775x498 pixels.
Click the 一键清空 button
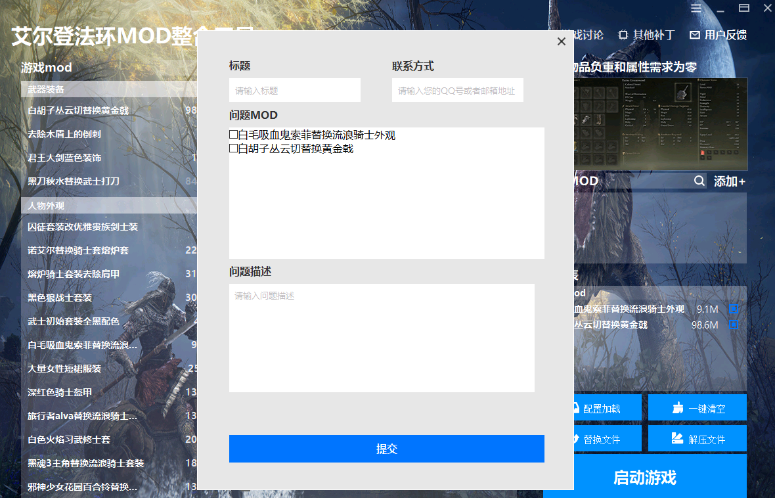[697, 408]
